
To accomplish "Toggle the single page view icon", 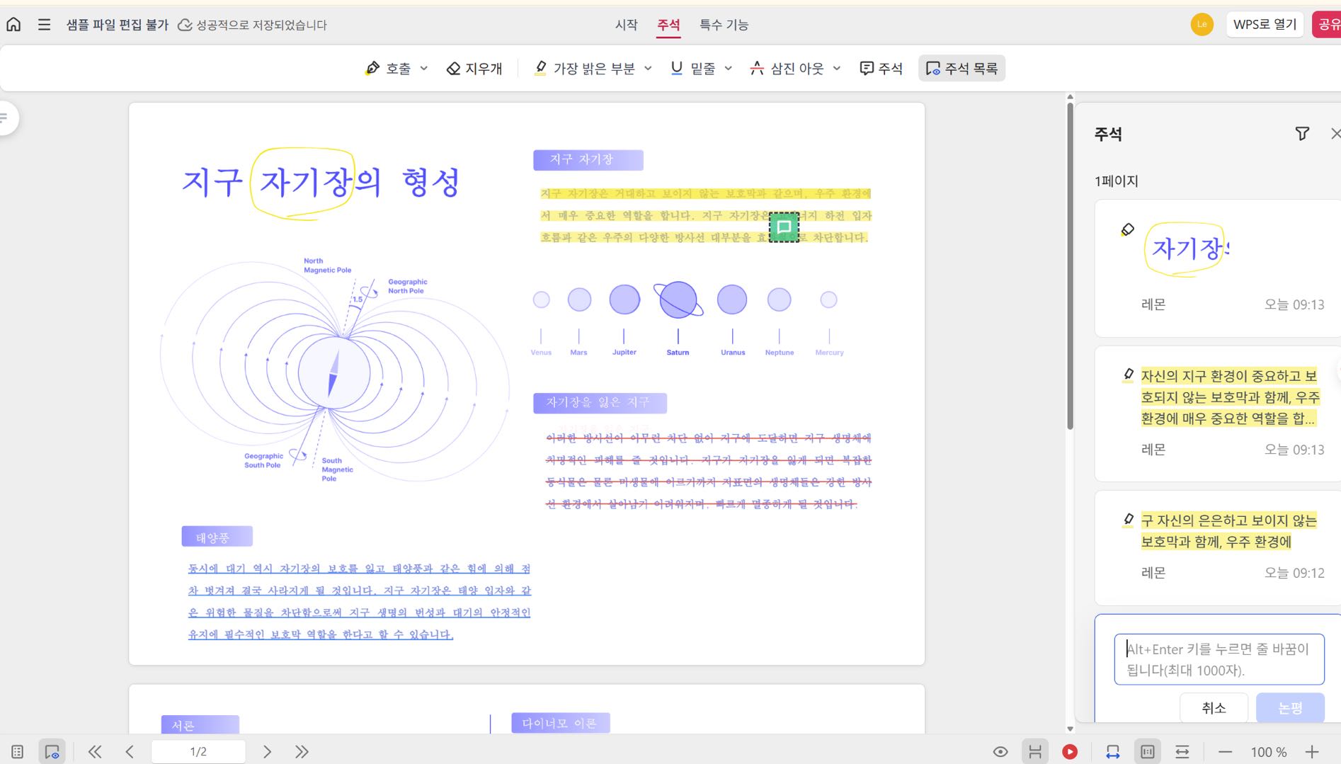I will coord(1035,751).
